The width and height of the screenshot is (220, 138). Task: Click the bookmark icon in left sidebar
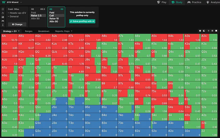(3, 9)
